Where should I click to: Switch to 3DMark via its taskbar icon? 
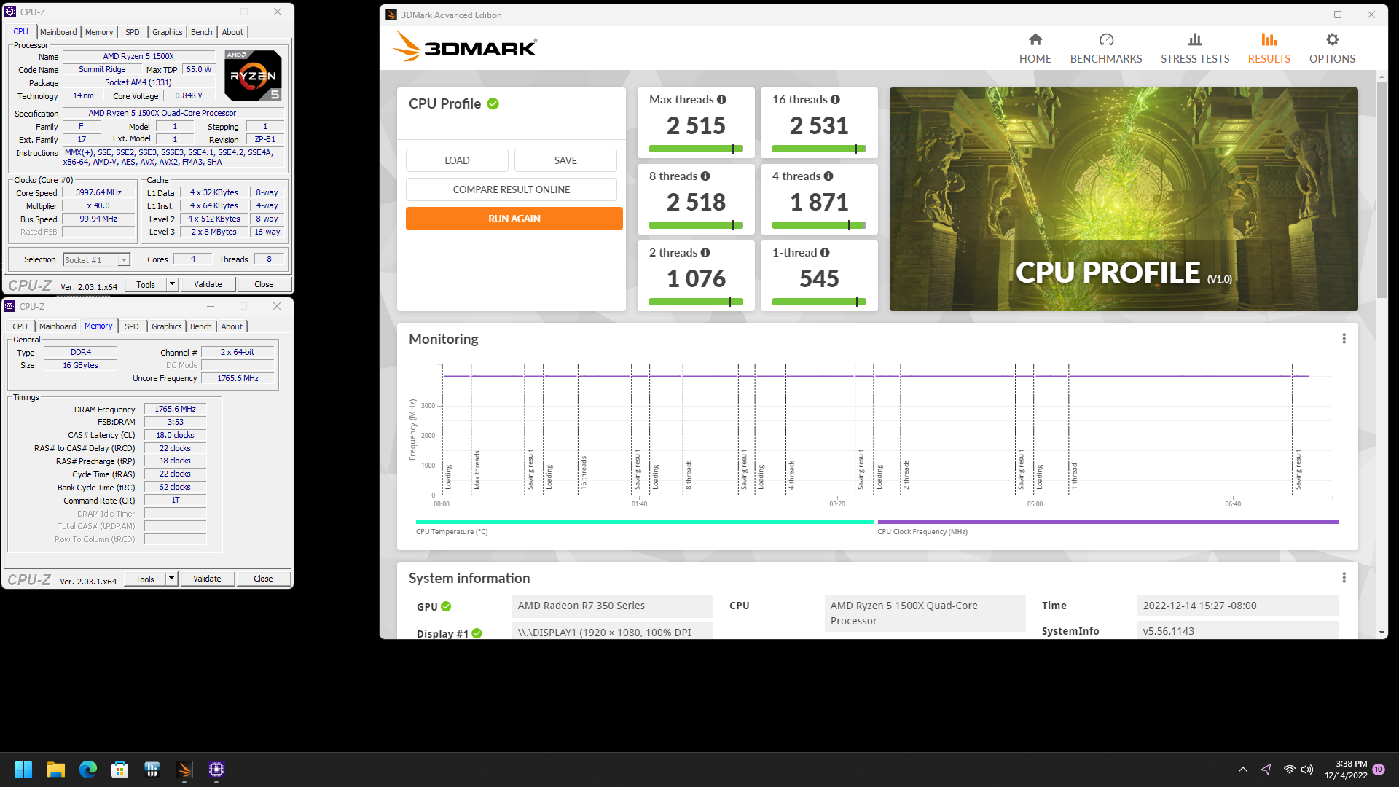[x=184, y=770]
